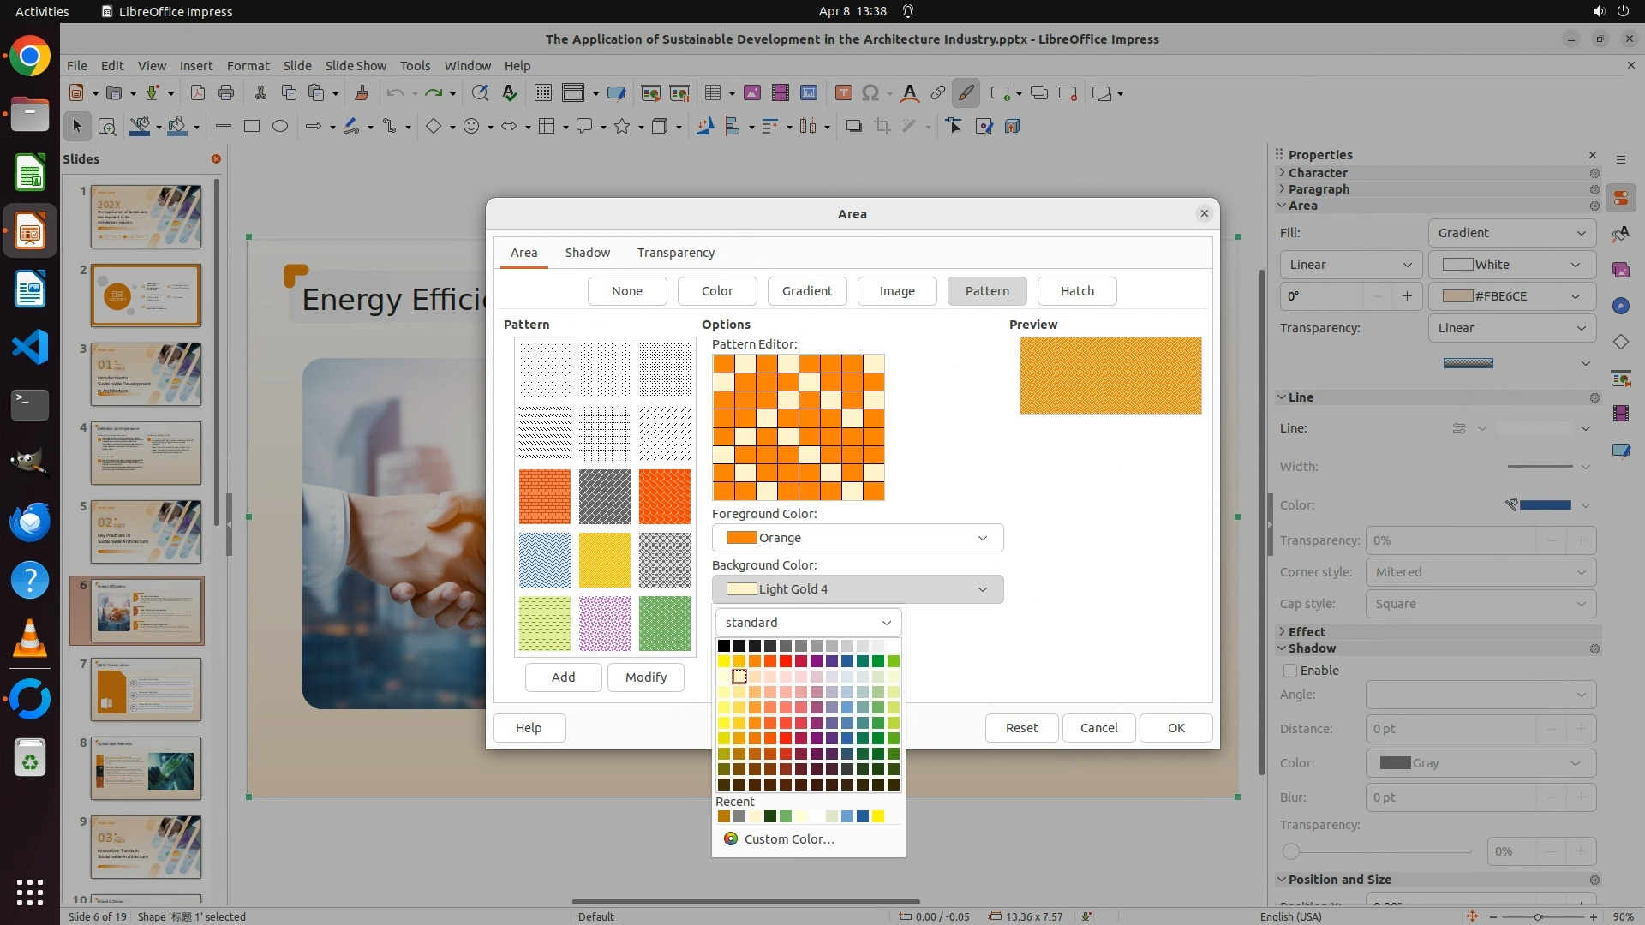Toggle the Pattern fill type button
This screenshot has width=1645, height=925.
(987, 291)
